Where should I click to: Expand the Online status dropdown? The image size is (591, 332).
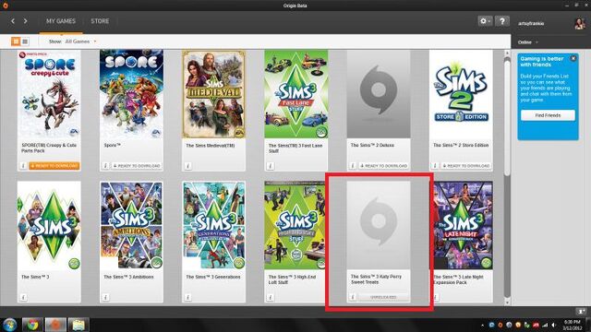(527, 42)
